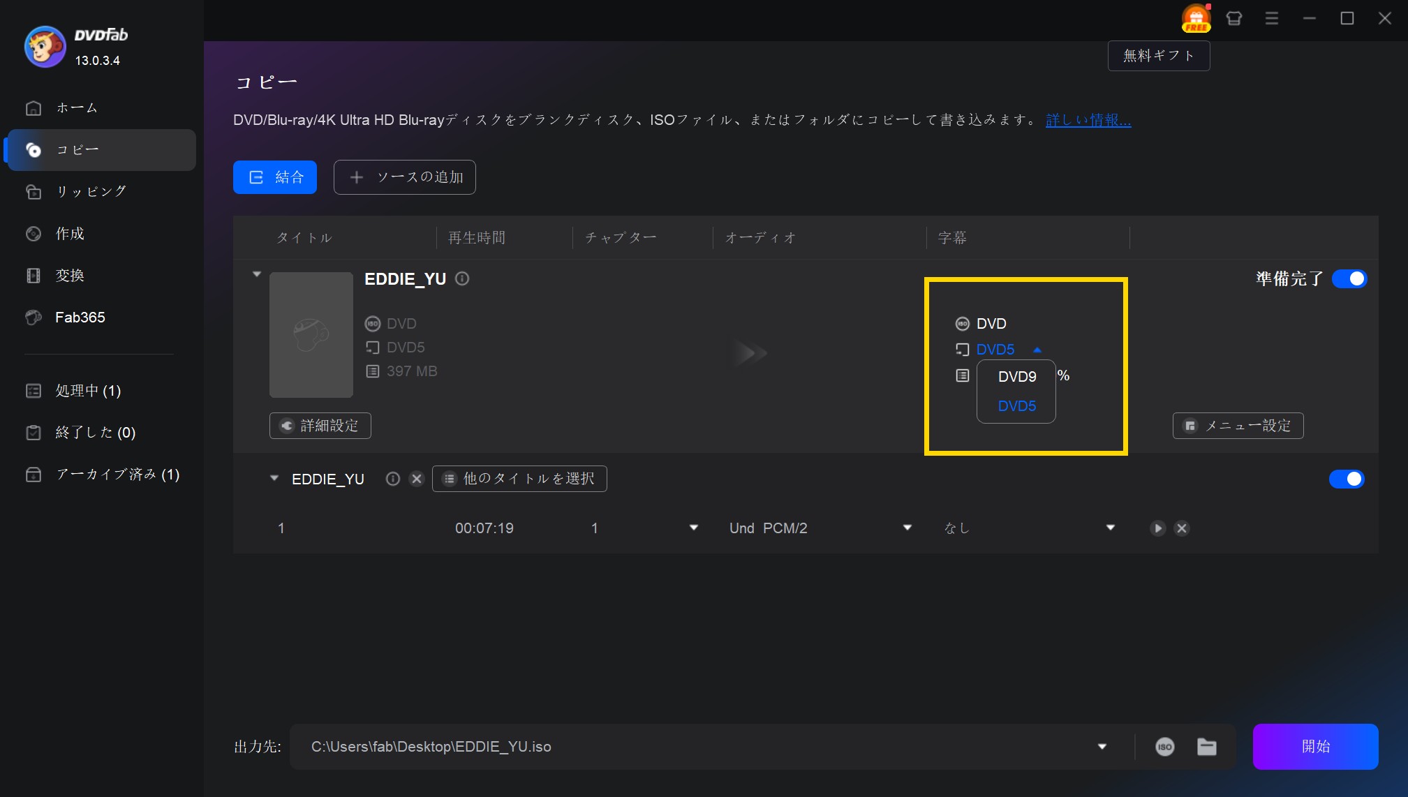The image size is (1408, 797).
Task: Click source 397 MB size text
Action: coord(412,371)
